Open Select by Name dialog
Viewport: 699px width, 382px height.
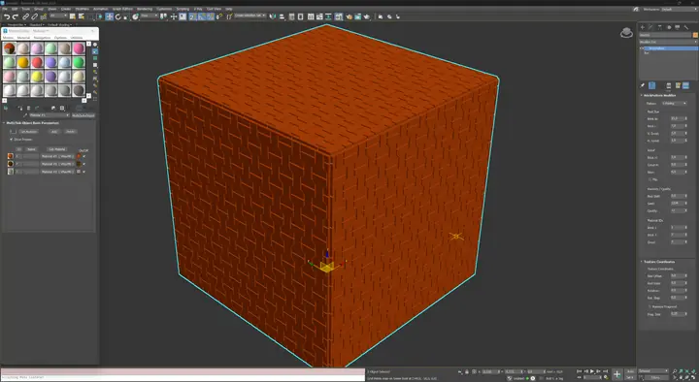[81, 16]
